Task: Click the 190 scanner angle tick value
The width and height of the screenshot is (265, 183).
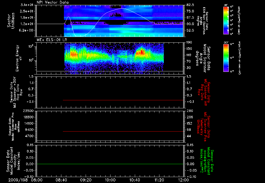Action: [190, 42]
